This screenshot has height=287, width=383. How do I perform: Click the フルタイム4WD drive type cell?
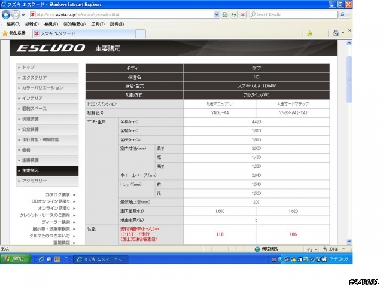[256, 94]
